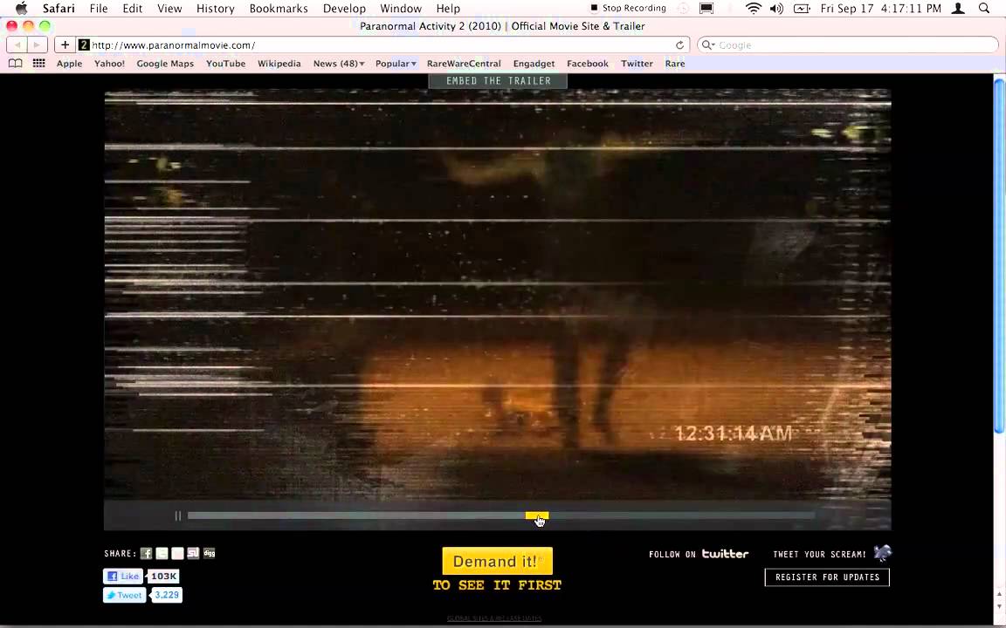The height and width of the screenshot is (628, 1006).
Task: Open the Google Maps bookmark
Action: click(x=165, y=64)
